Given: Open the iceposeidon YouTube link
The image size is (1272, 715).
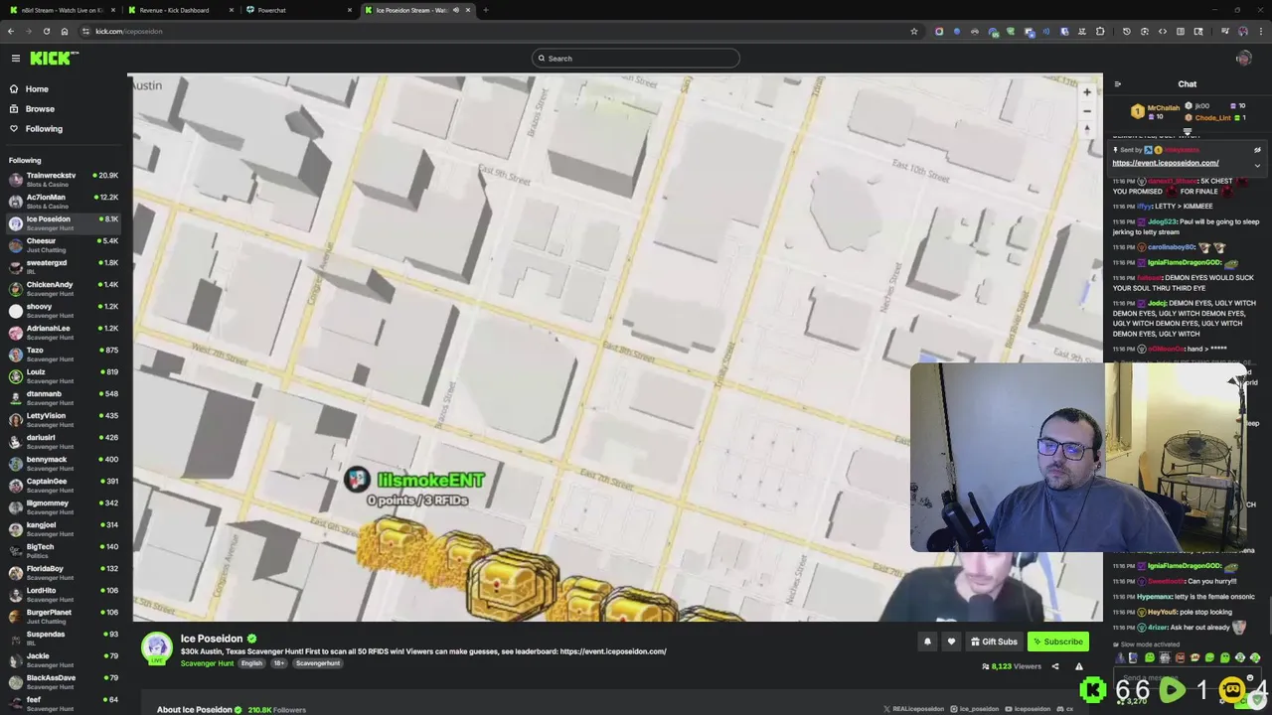Looking at the screenshot, I should pos(1026,709).
